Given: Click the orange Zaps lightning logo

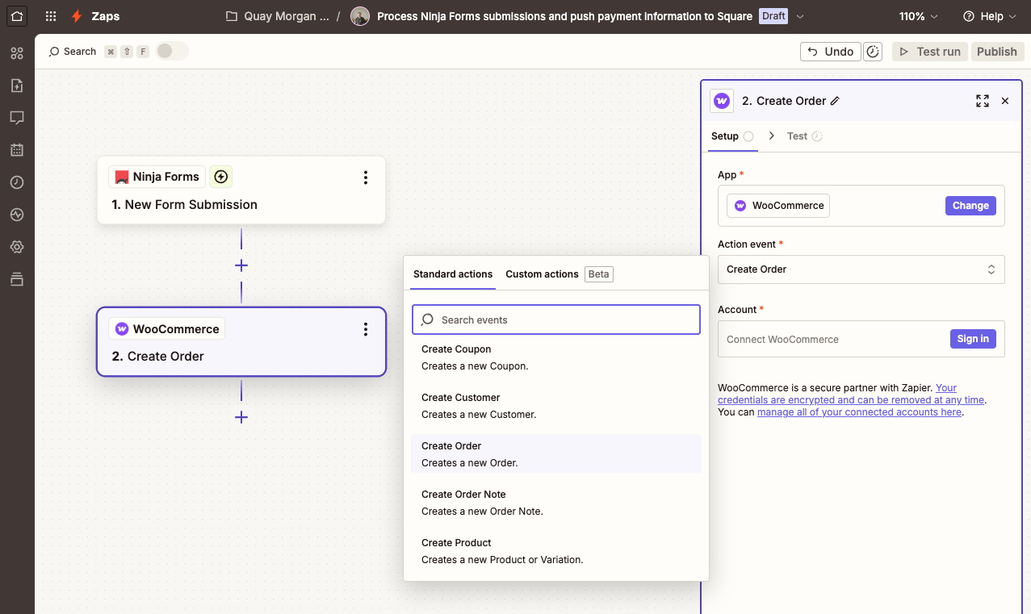Looking at the screenshot, I should tap(77, 16).
